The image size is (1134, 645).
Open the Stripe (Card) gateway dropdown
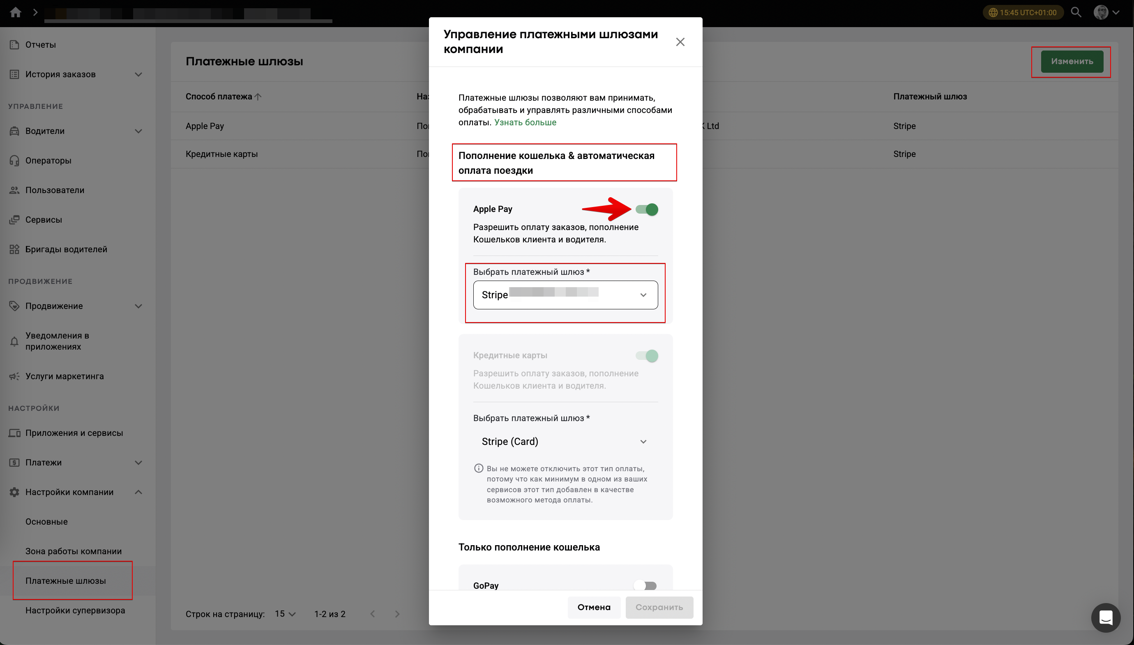click(x=565, y=442)
